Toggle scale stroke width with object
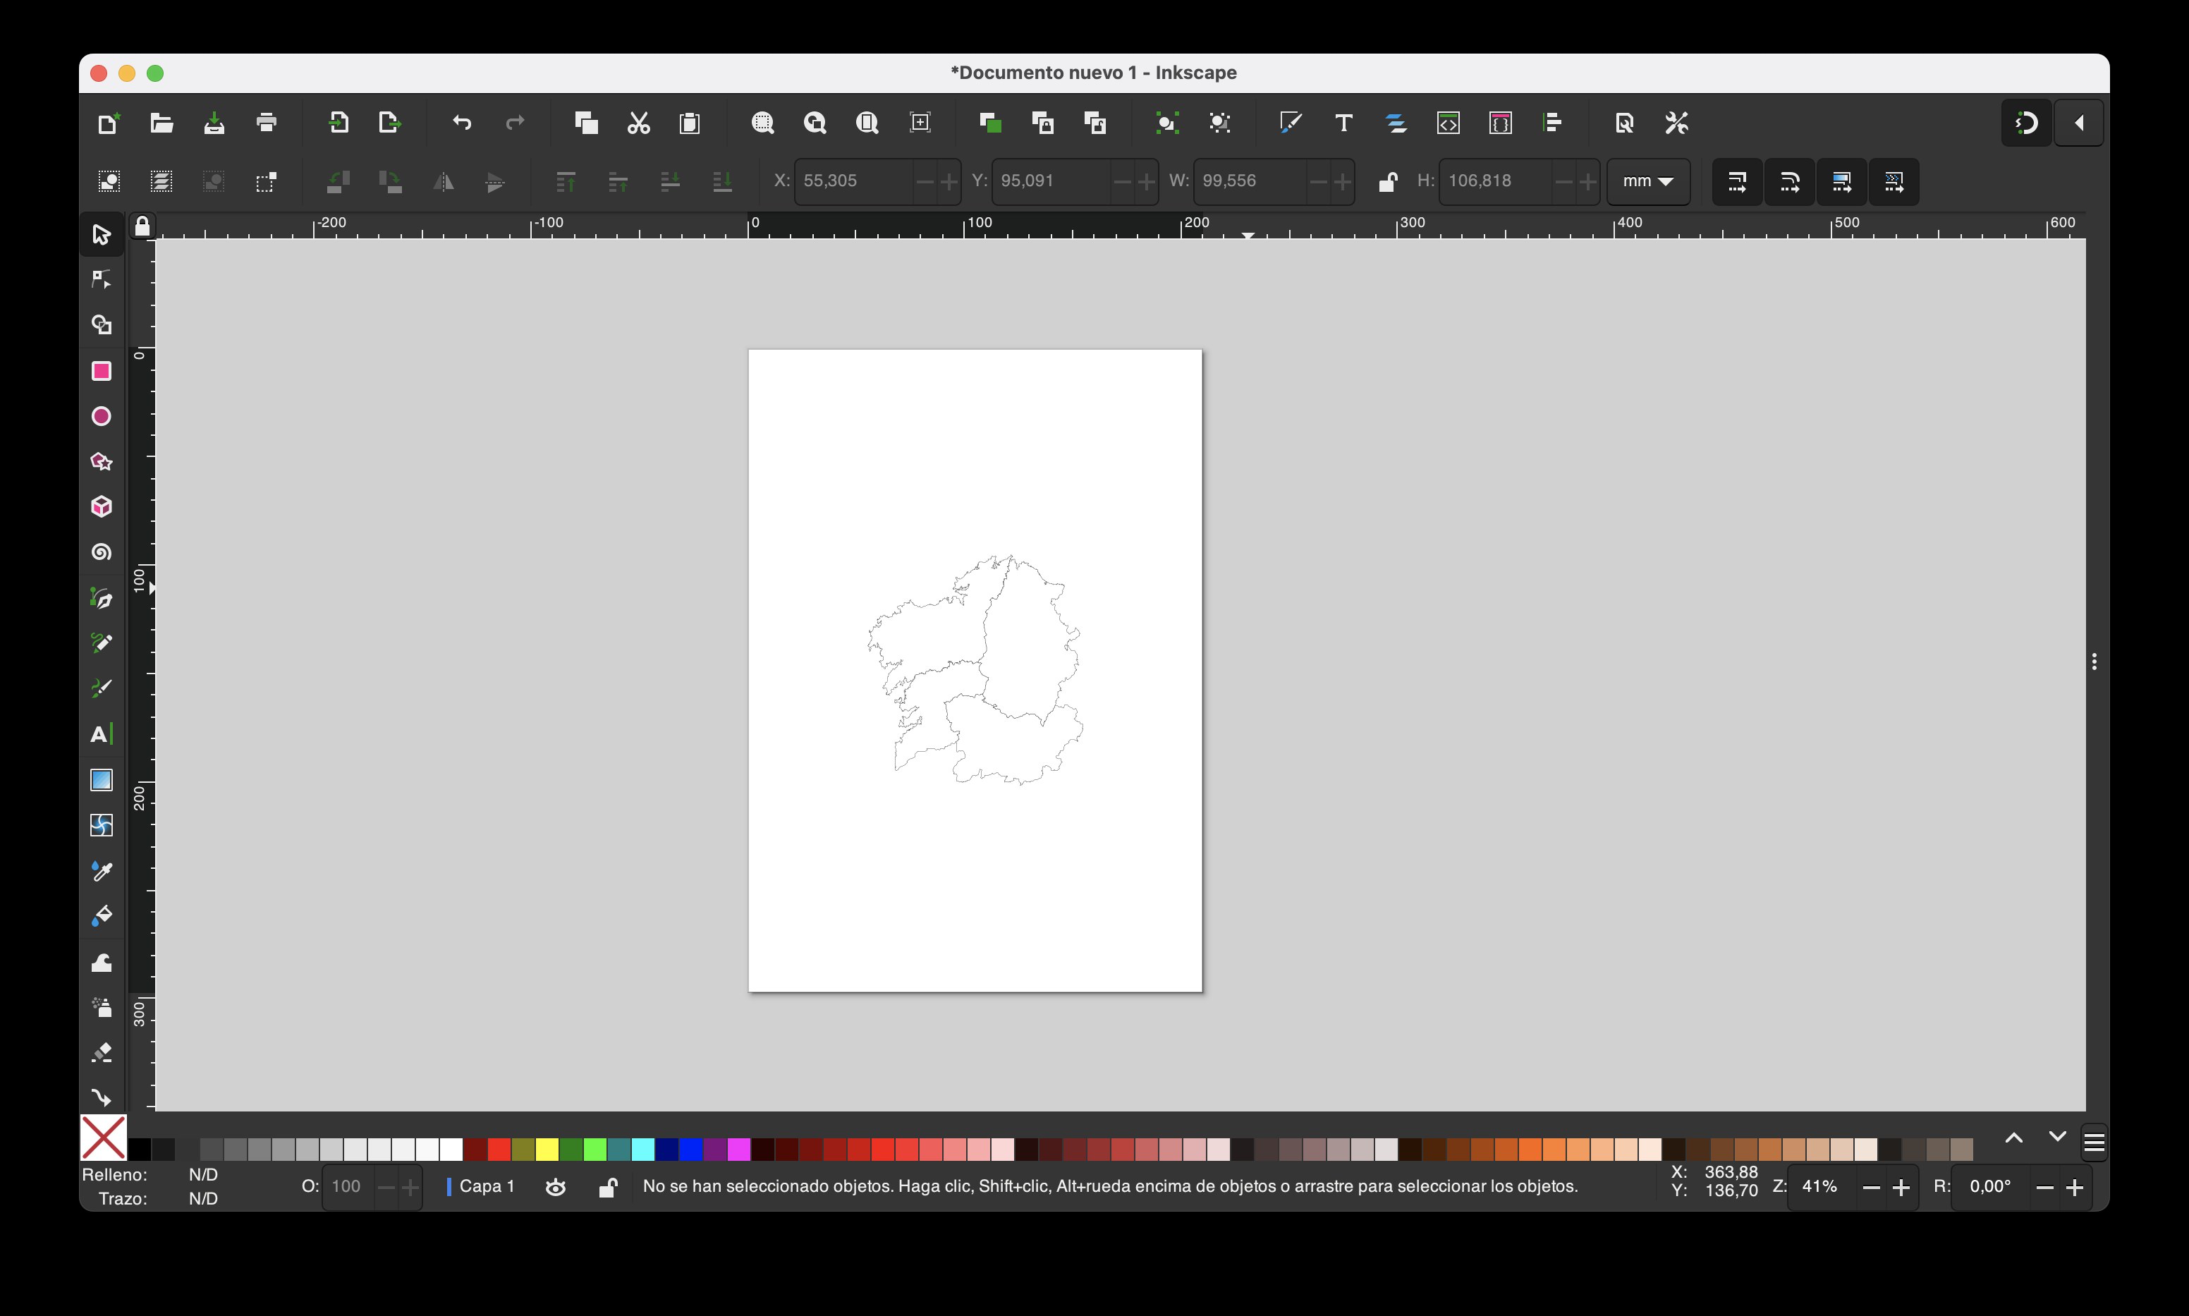Image resolution: width=2189 pixels, height=1316 pixels. (1737, 182)
